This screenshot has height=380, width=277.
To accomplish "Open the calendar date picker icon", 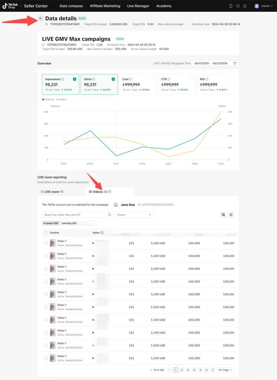I will 235,63.
